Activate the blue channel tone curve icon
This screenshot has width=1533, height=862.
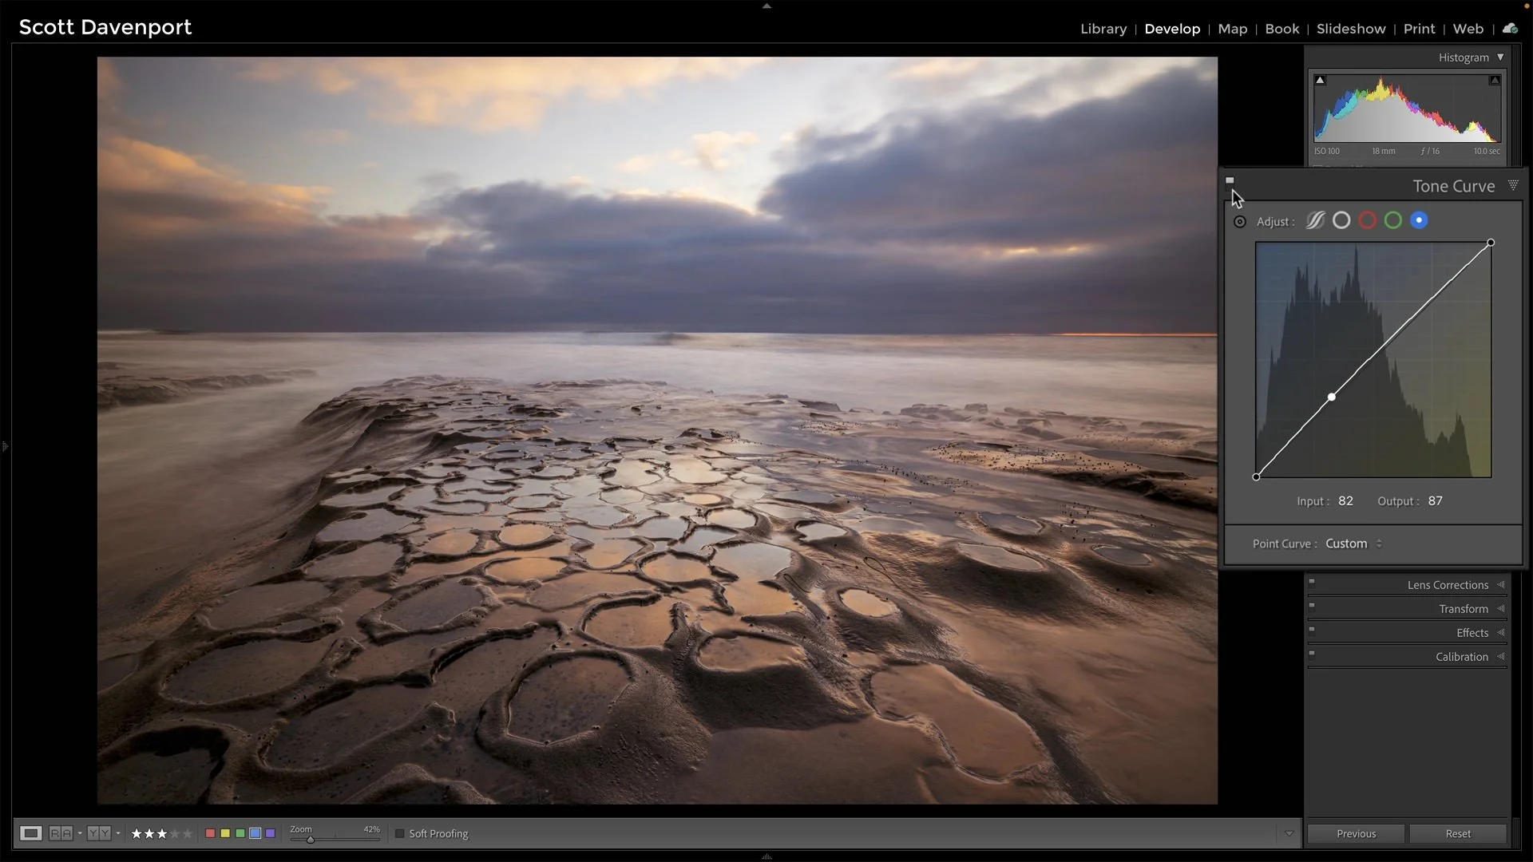[1420, 220]
